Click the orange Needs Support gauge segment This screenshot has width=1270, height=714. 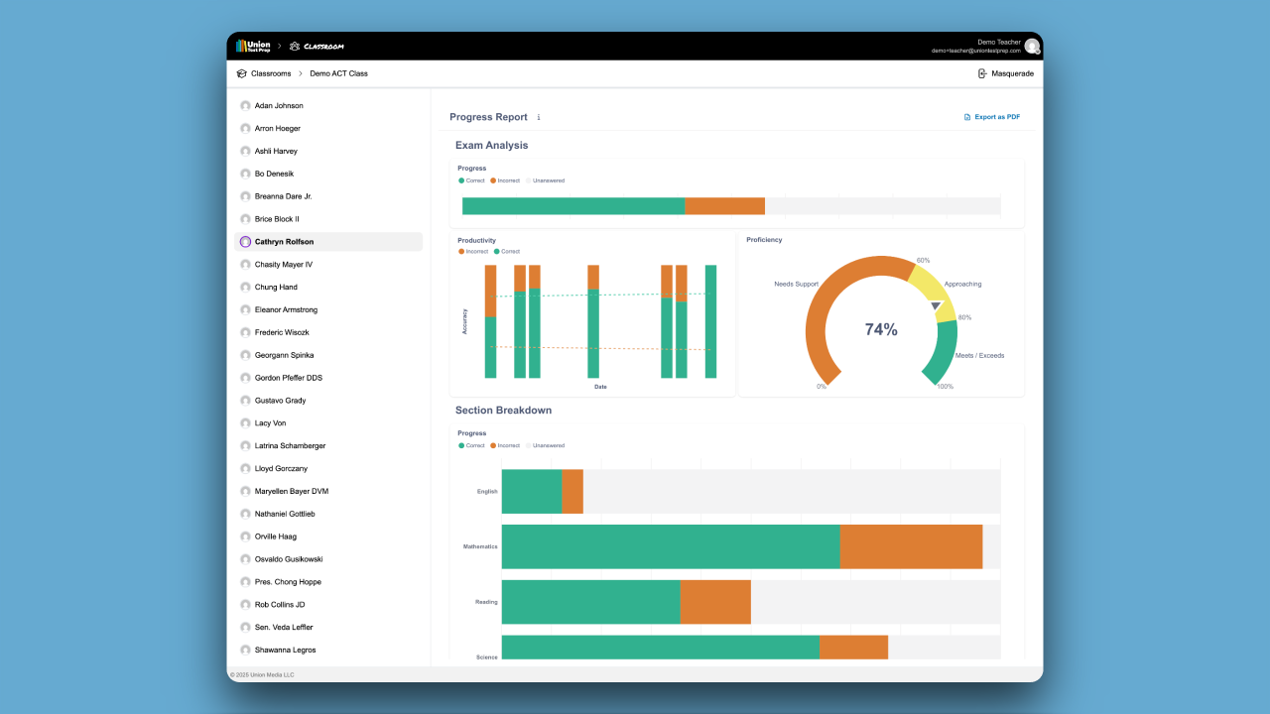click(x=824, y=297)
